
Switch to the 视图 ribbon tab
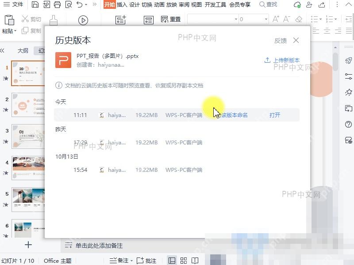tap(196, 4)
